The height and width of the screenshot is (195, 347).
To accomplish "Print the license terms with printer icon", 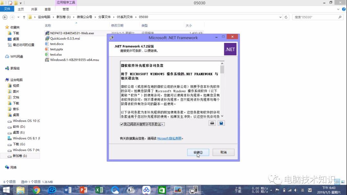I will coord(212,123).
